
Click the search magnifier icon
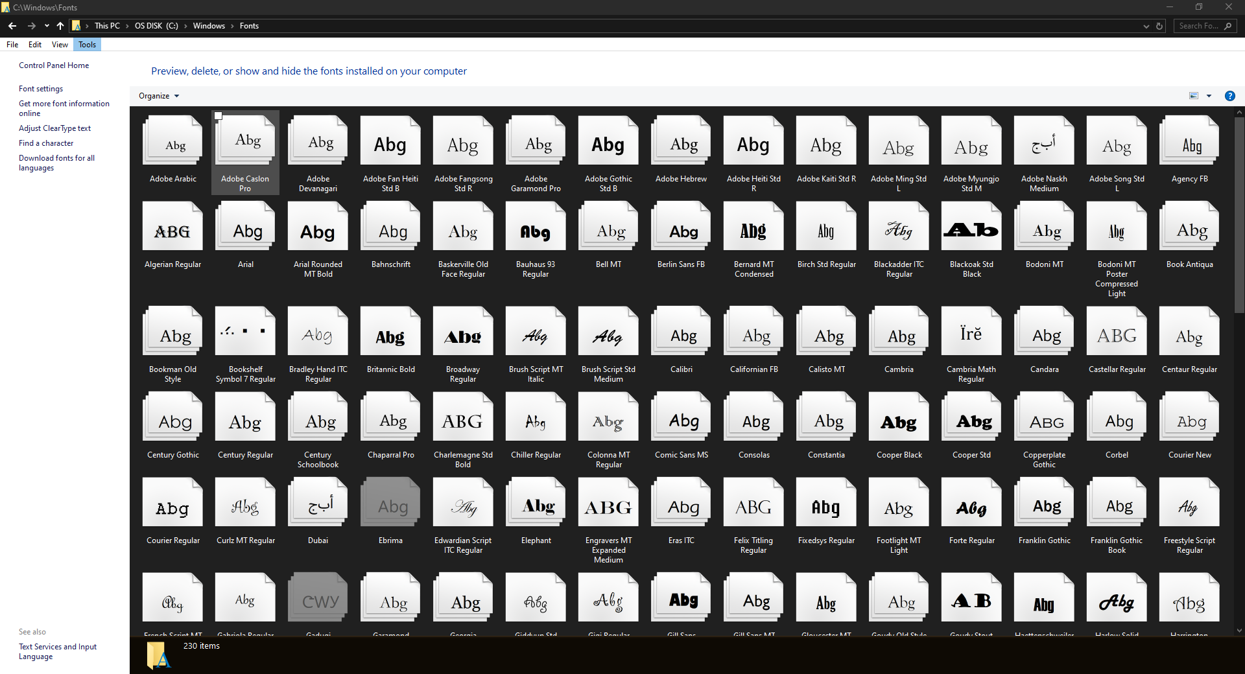click(1227, 26)
